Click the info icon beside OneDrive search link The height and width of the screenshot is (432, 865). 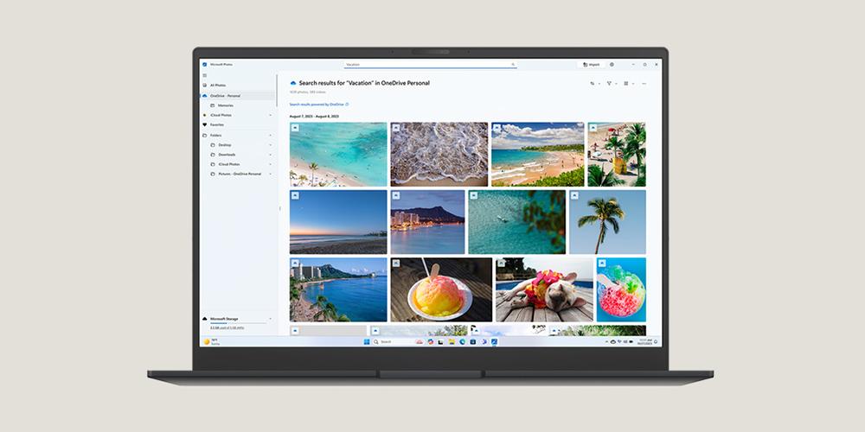click(347, 104)
